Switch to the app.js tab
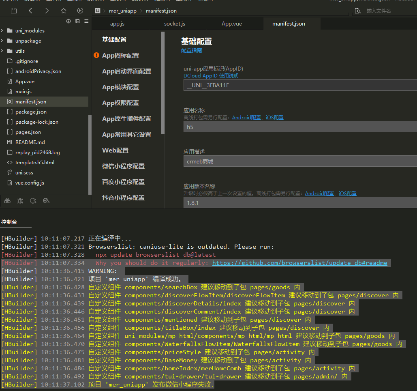Image resolution: width=417 pixels, height=391 pixels. click(x=117, y=24)
